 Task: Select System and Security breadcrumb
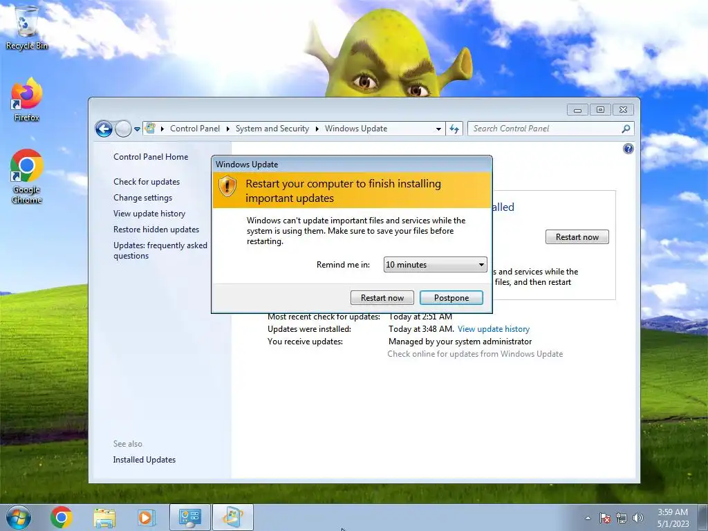pos(272,129)
